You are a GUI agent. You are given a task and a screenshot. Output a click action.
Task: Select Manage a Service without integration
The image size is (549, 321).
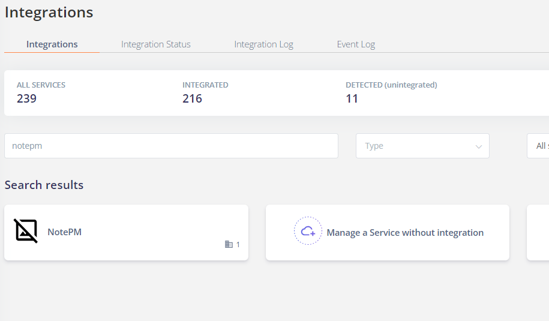[388, 232]
